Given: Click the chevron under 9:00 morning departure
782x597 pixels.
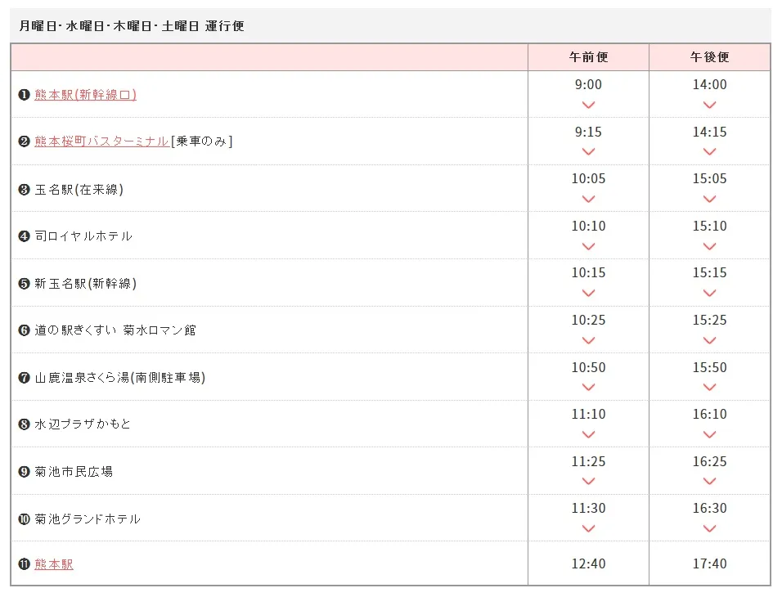Looking at the screenshot, I should tap(588, 105).
